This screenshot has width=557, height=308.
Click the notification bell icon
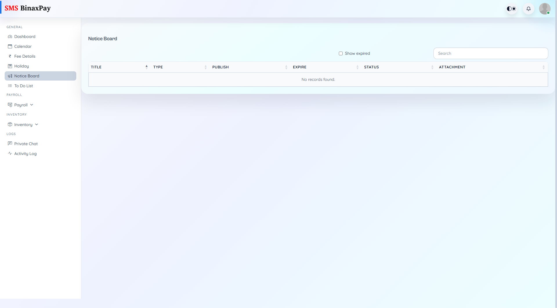(x=528, y=9)
